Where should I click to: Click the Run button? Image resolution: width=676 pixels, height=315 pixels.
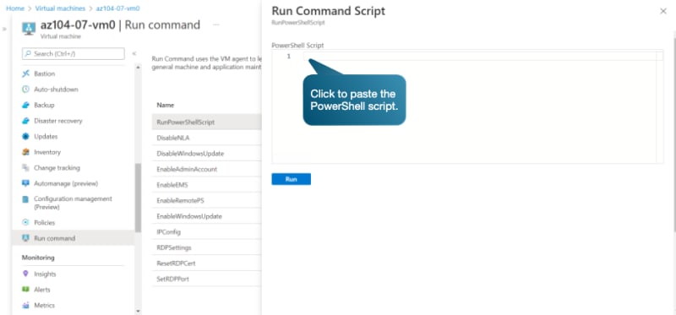291,179
